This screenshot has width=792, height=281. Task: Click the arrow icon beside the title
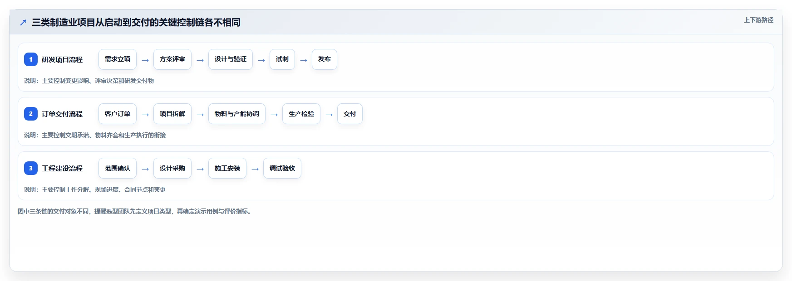(23, 22)
